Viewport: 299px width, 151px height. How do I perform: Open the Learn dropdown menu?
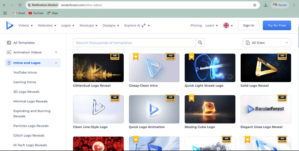(x=212, y=25)
